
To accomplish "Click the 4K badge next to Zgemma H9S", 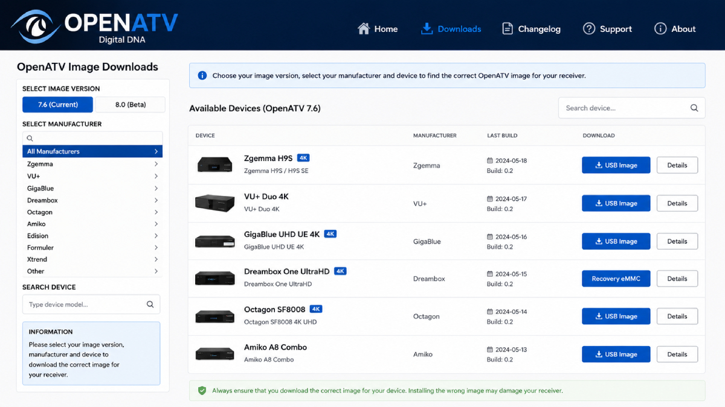I will (303, 158).
